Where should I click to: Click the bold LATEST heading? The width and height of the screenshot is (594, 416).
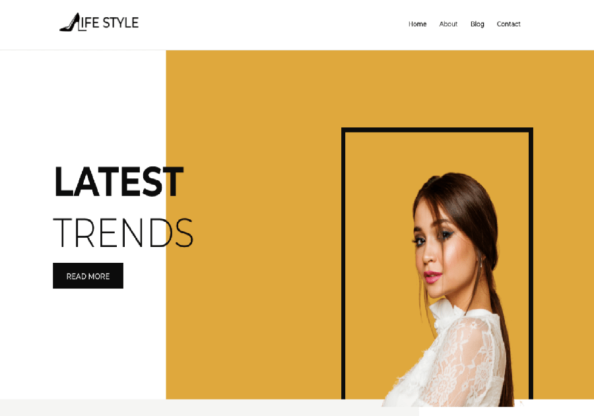[119, 182]
